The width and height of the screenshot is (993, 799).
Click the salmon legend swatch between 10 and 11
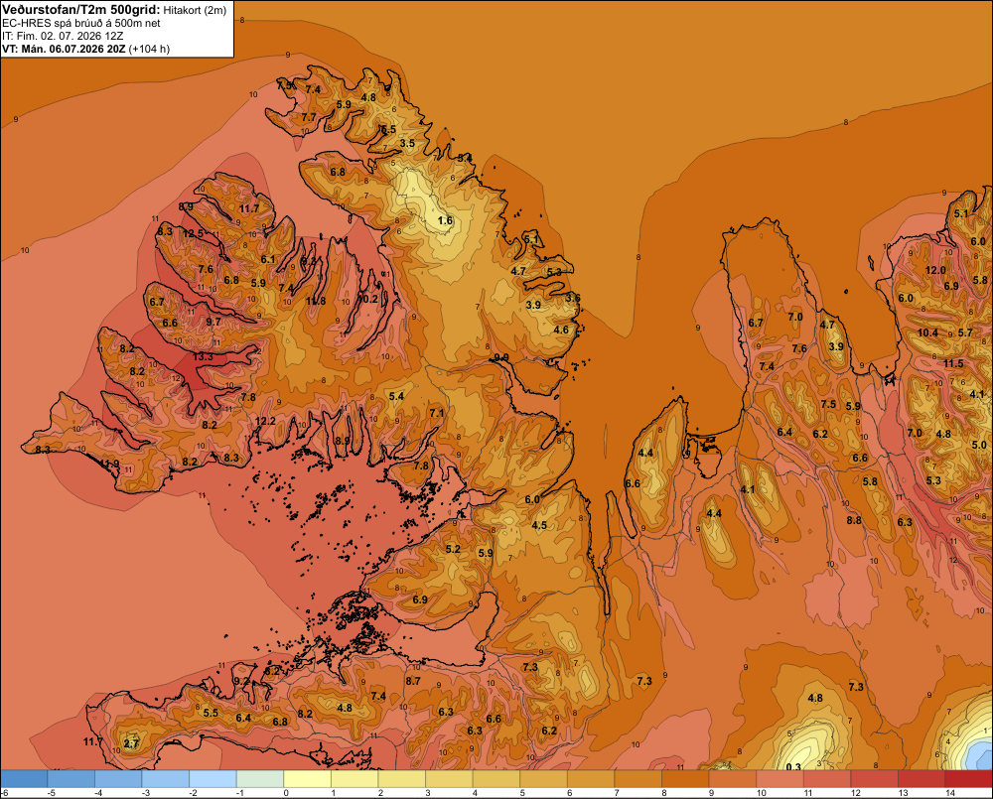click(x=780, y=779)
